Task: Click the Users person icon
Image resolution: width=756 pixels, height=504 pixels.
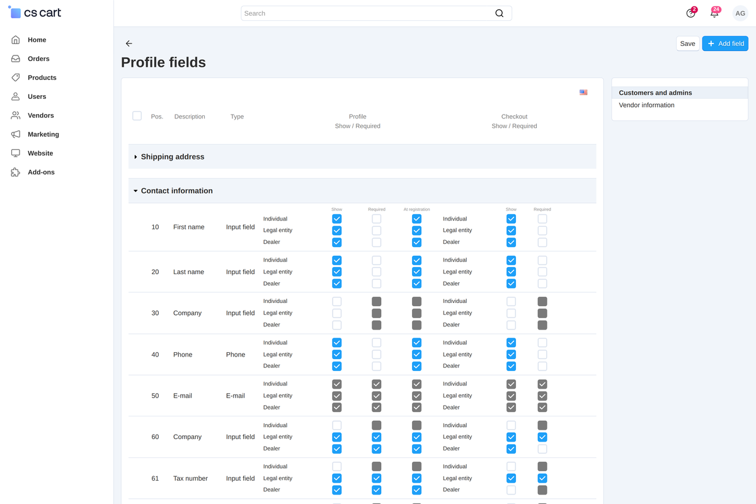Action: 16,96
